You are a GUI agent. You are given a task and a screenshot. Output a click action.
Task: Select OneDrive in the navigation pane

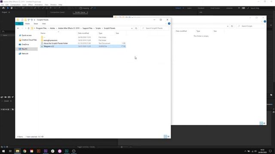pos(24,44)
